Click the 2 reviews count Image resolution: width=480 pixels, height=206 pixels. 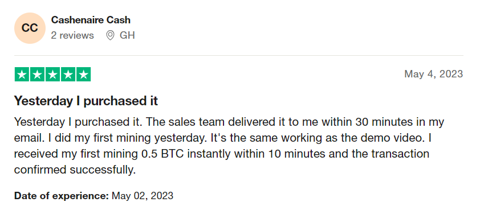click(72, 35)
